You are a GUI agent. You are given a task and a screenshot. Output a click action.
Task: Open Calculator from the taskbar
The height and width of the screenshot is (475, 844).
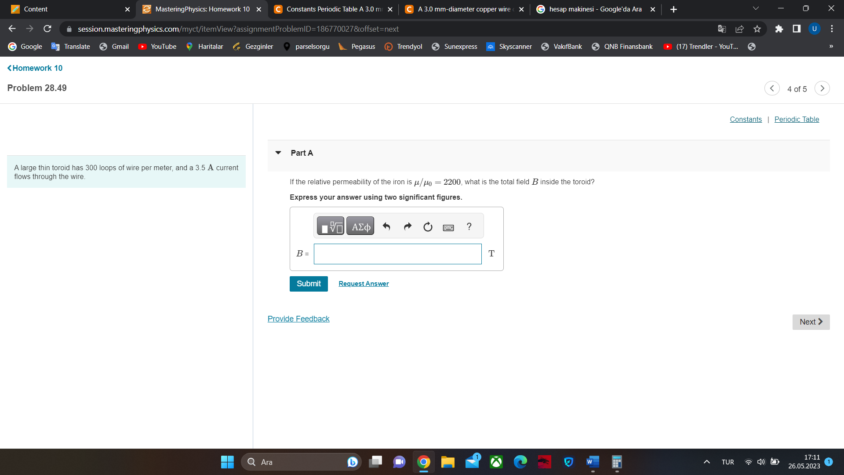[x=616, y=462]
